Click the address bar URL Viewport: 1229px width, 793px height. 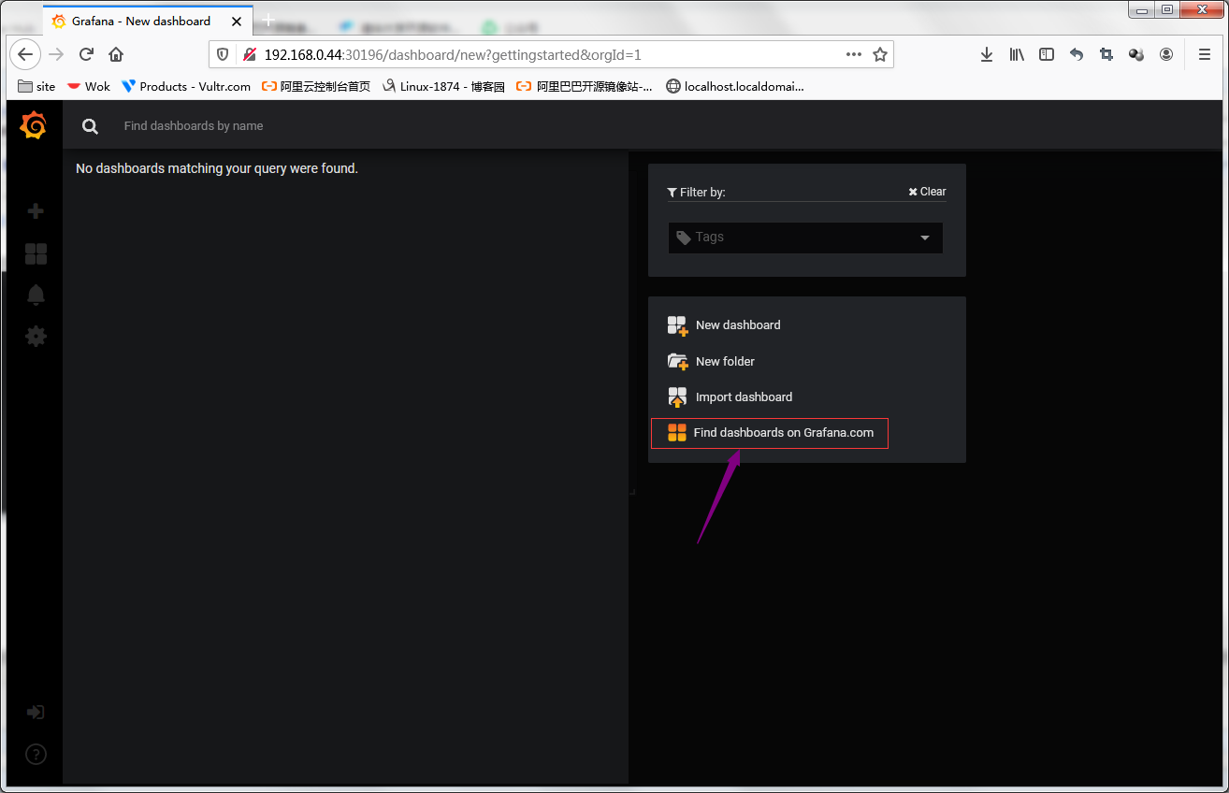click(453, 55)
